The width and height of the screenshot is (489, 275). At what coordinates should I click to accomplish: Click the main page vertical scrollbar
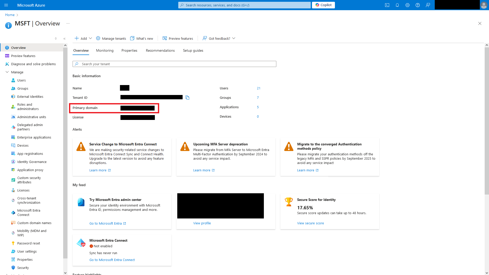tap(486, 120)
